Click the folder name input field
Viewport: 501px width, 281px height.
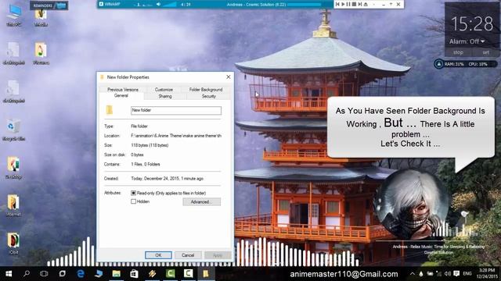coord(176,110)
